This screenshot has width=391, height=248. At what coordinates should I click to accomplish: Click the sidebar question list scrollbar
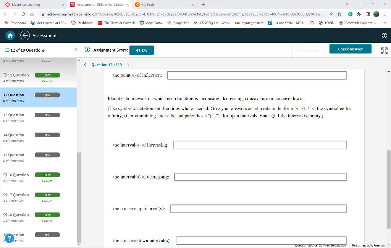(79, 197)
